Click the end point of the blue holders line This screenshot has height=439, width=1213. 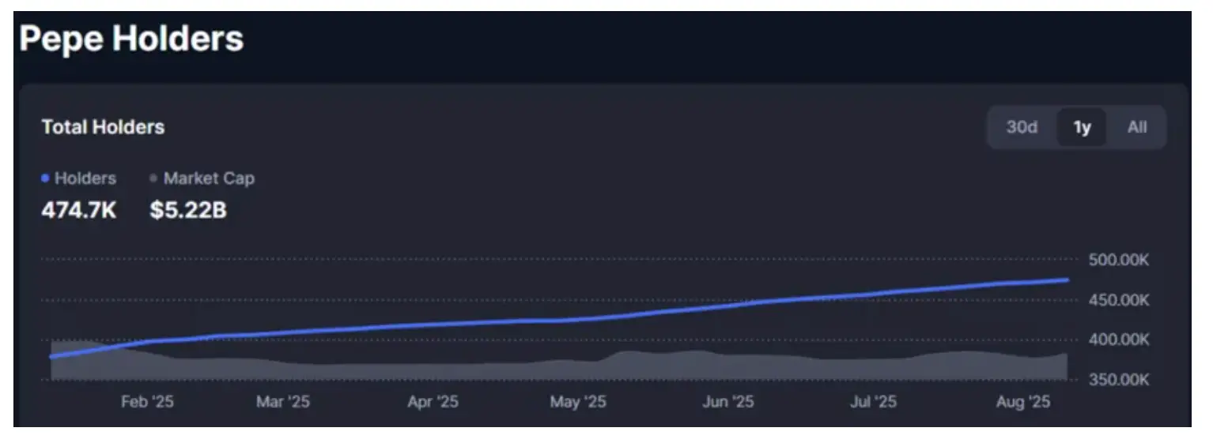pos(1067,280)
